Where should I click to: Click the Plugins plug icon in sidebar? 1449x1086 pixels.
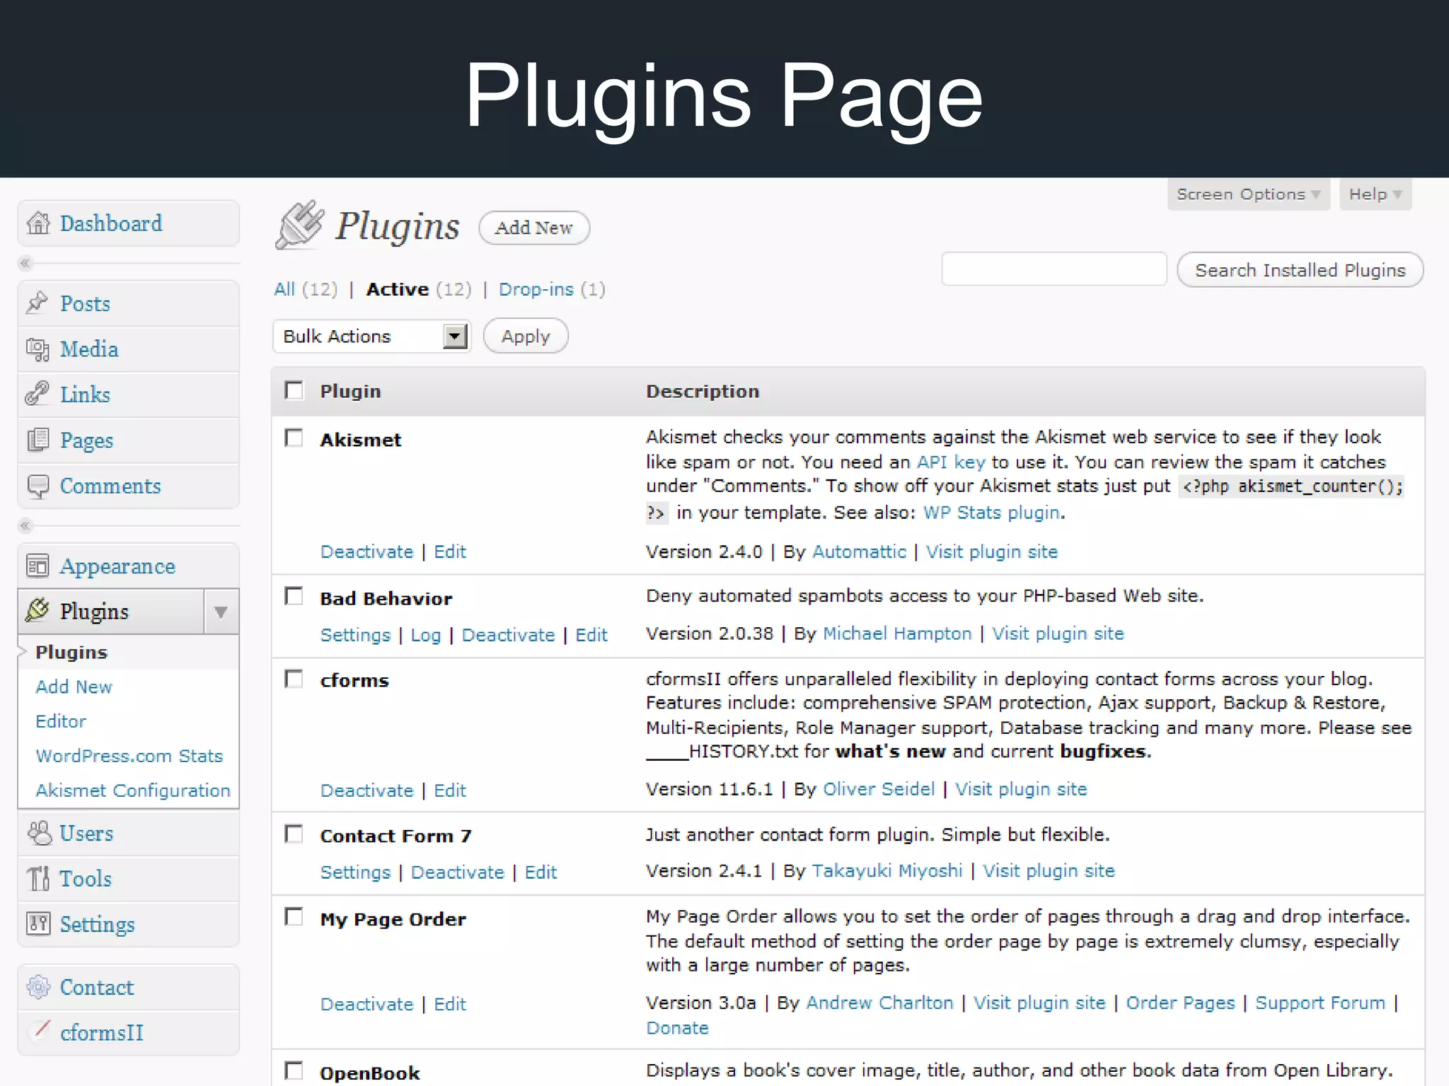(37, 611)
